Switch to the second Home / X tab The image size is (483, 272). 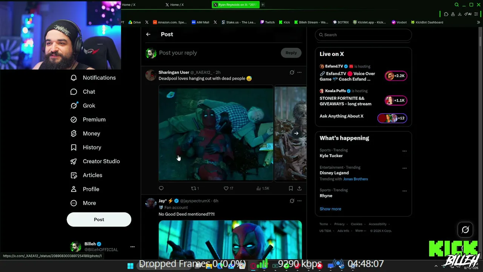tap(177, 5)
